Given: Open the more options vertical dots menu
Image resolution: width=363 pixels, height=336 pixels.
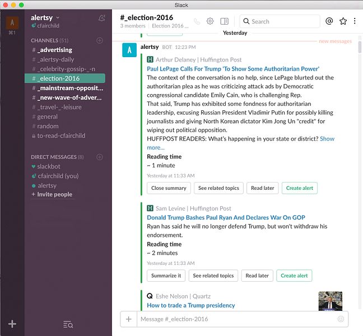Looking at the screenshot, I should pos(355,21).
